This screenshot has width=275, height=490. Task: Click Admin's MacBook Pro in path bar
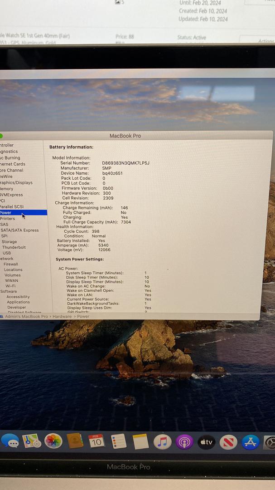tap(27, 317)
